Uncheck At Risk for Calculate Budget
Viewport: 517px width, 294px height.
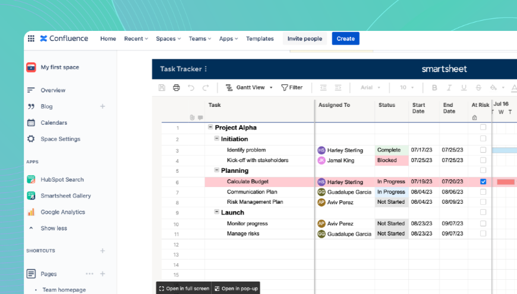click(483, 182)
